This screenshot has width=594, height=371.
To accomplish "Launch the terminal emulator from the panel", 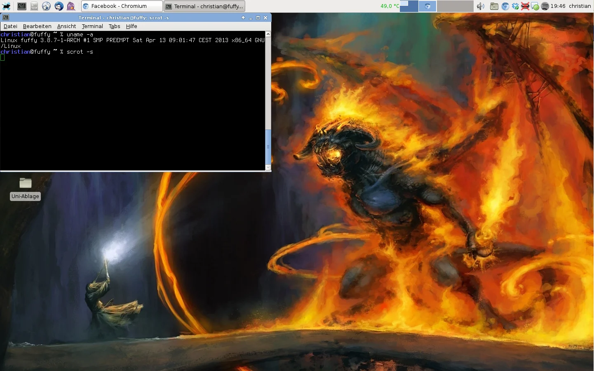I will pos(22,6).
